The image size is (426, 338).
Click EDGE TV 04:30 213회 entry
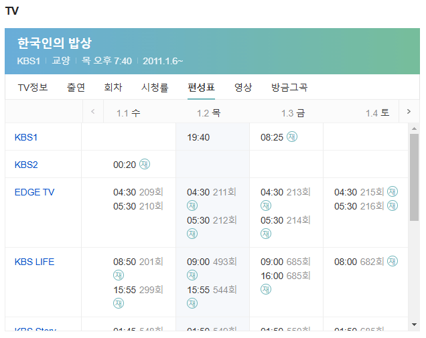coord(285,192)
